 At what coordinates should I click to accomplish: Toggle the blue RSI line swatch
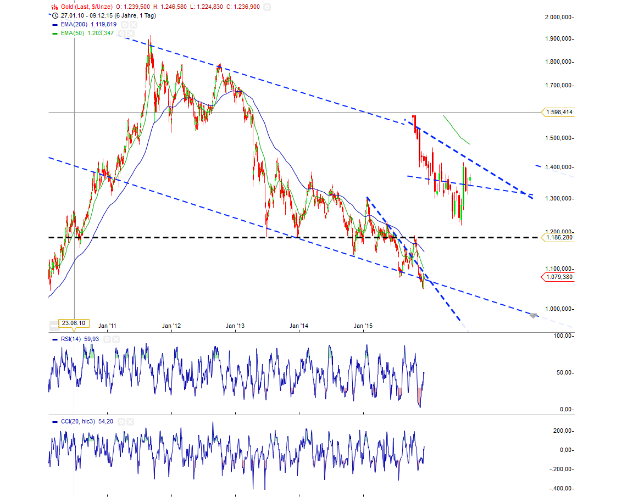pyautogui.click(x=55, y=339)
